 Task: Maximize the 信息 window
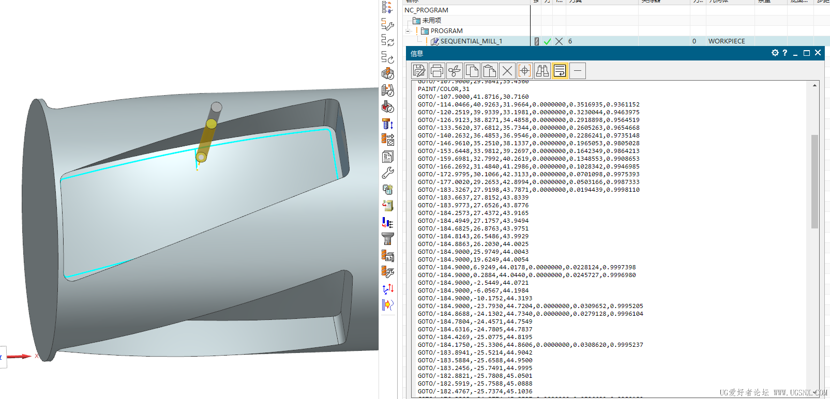806,53
